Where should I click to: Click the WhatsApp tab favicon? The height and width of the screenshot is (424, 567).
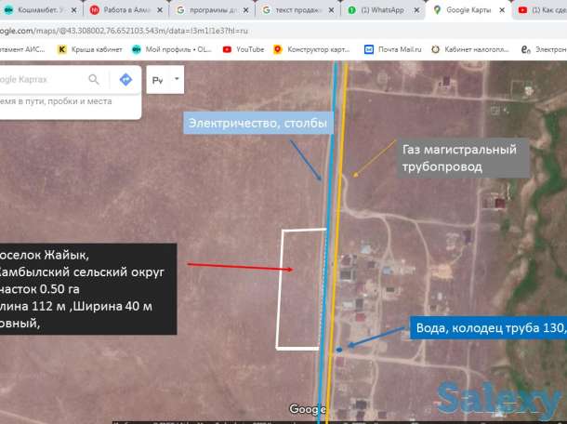click(x=351, y=10)
